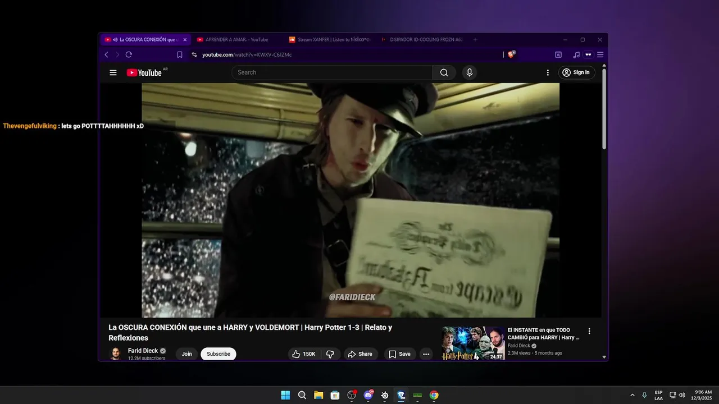
Task: Open the SteelSeries app on the taskbar
Action: 385,395
